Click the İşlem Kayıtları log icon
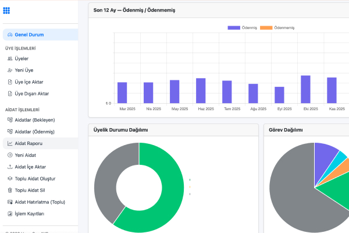The height and width of the screenshot is (233, 349). tap(10, 214)
